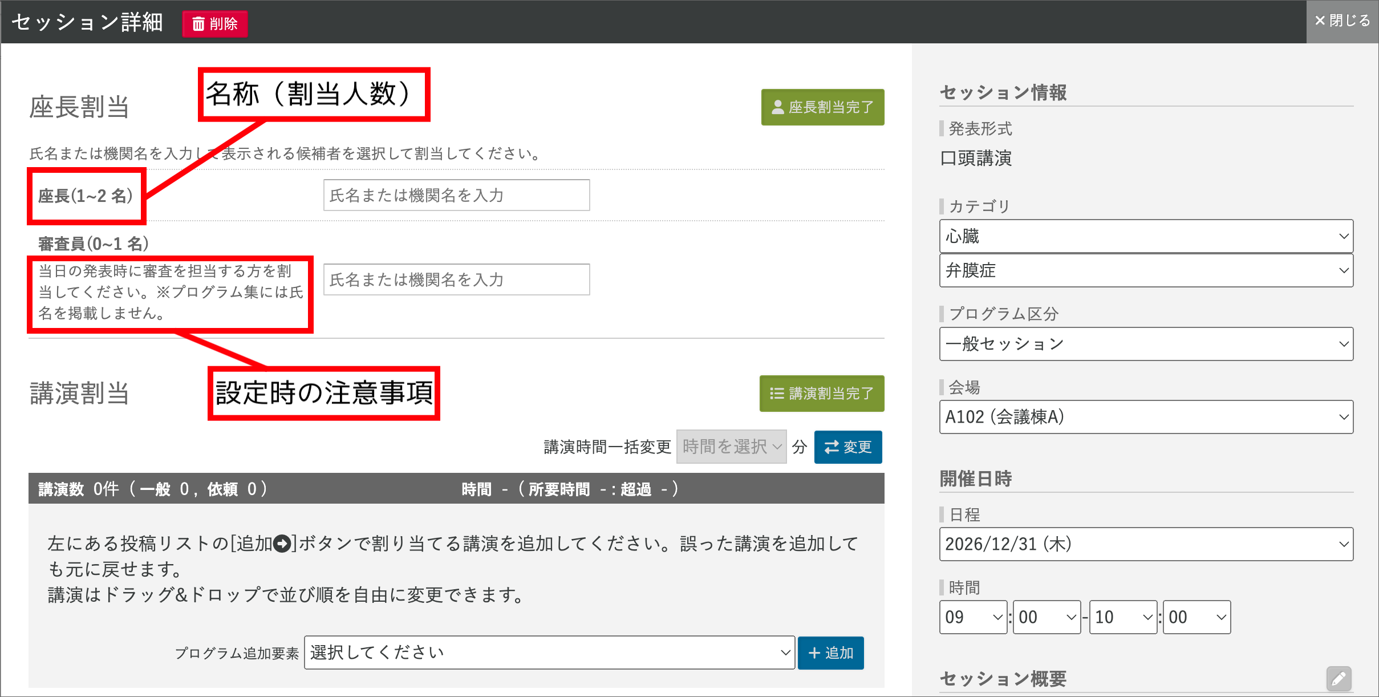Open the 時間を選択 duration dropdown

tap(731, 447)
